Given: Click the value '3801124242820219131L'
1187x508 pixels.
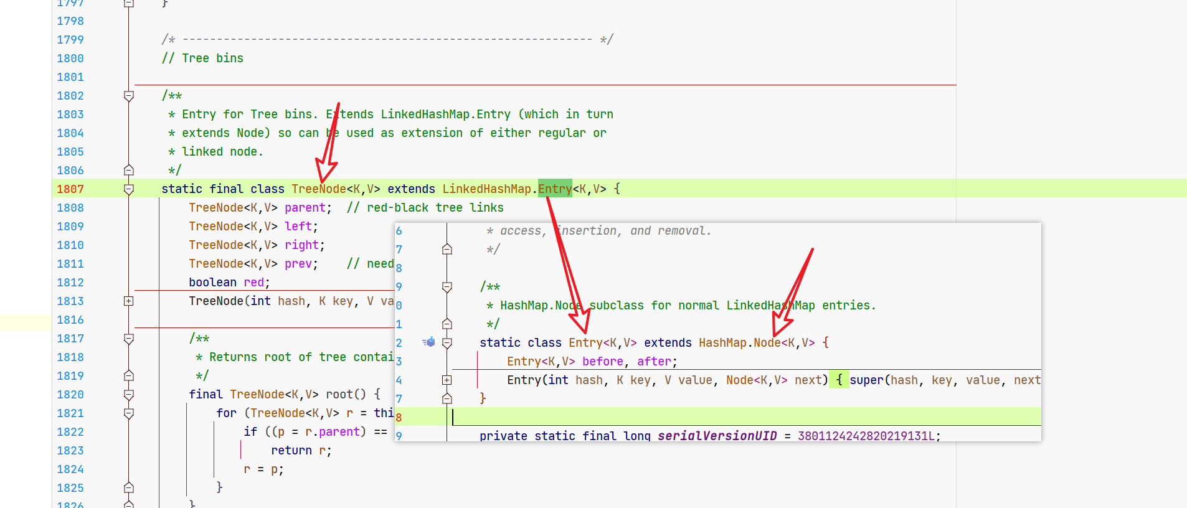Looking at the screenshot, I should 866,436.
